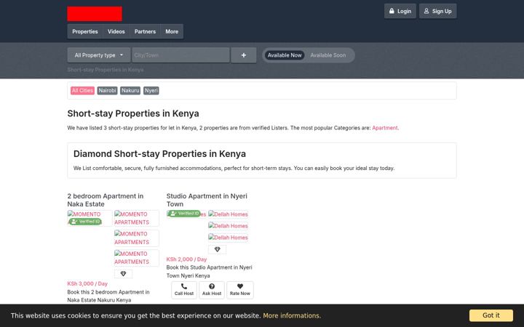Screen dimensions: 524x327
Task: Click the red site logo
Action: pyautogui.click(x=95, y=14)
